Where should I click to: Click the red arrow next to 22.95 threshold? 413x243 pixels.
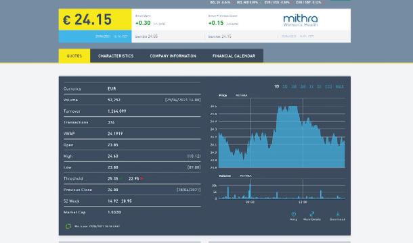tap(142, 179)
